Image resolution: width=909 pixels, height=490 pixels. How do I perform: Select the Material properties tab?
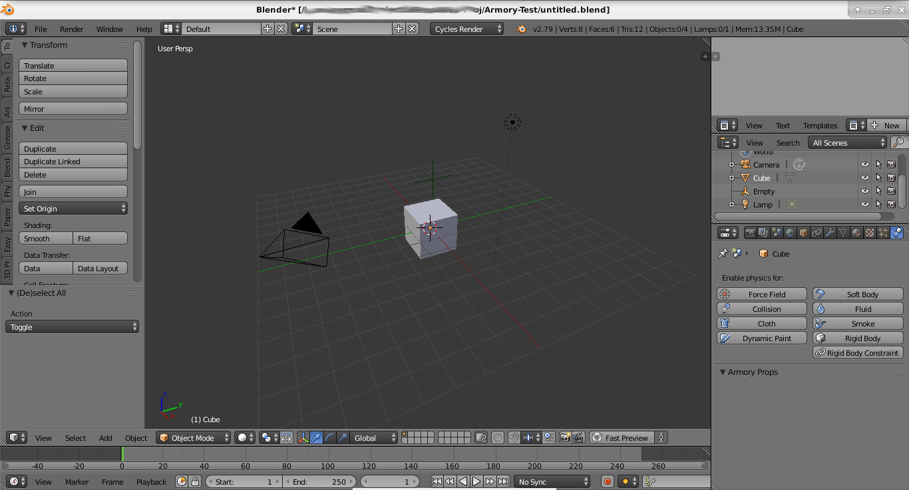pos(856,232)
